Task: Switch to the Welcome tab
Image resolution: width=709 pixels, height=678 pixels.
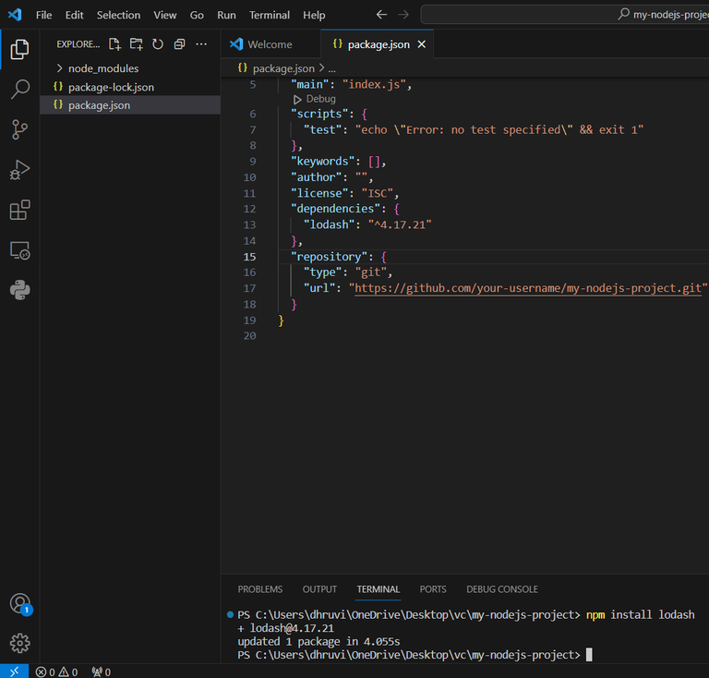Action: tap(269, 44)
